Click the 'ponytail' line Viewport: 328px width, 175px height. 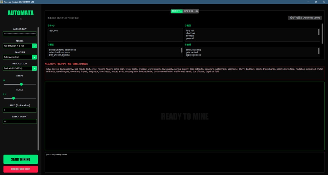click(190, 38)
